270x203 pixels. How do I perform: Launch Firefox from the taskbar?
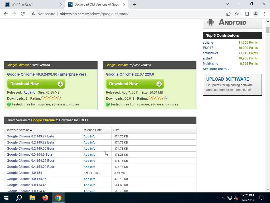tap(45, 198)
